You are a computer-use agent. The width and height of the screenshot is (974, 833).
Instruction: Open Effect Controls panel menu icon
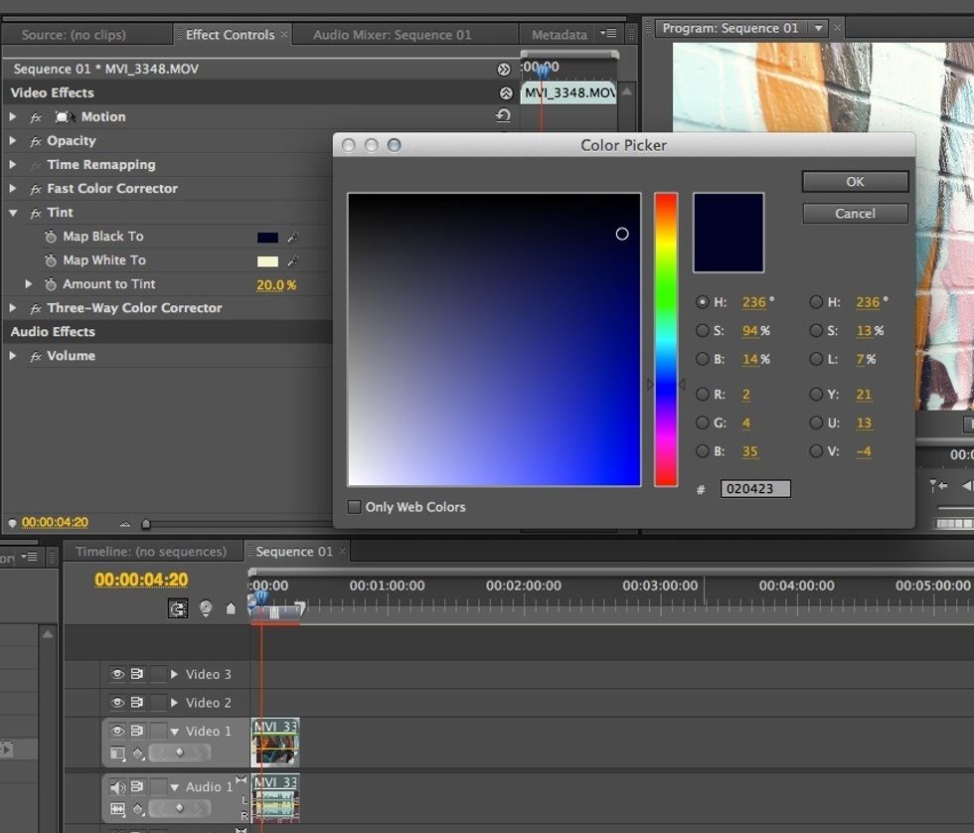pos(608,34)
